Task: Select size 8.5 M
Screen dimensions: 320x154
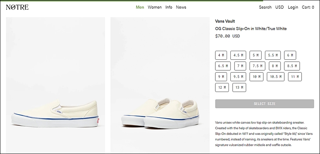Action: [292, 66]
